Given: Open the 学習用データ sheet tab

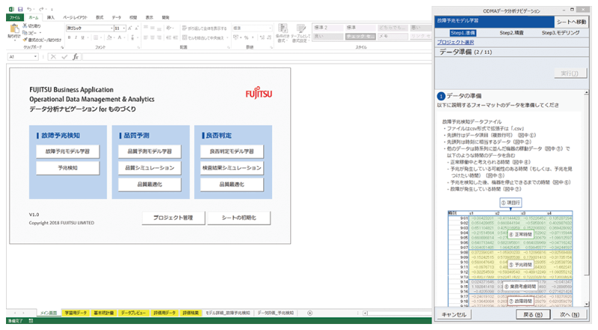Looking at the screenshot, I should [75, 313].
